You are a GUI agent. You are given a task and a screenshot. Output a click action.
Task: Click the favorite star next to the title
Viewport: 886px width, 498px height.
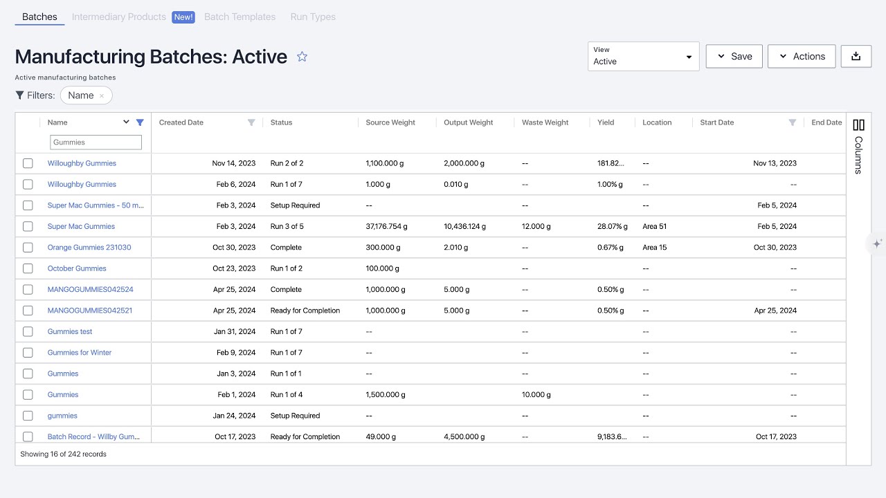tap(302, 57)
